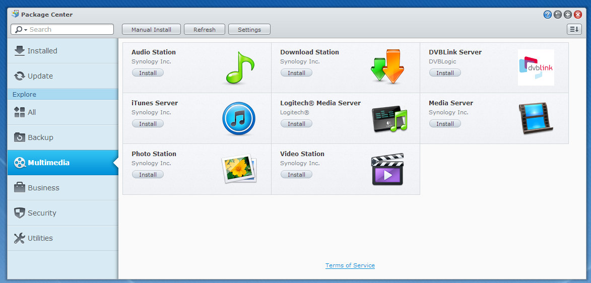Open the Terms of Service link

point(350,265)
